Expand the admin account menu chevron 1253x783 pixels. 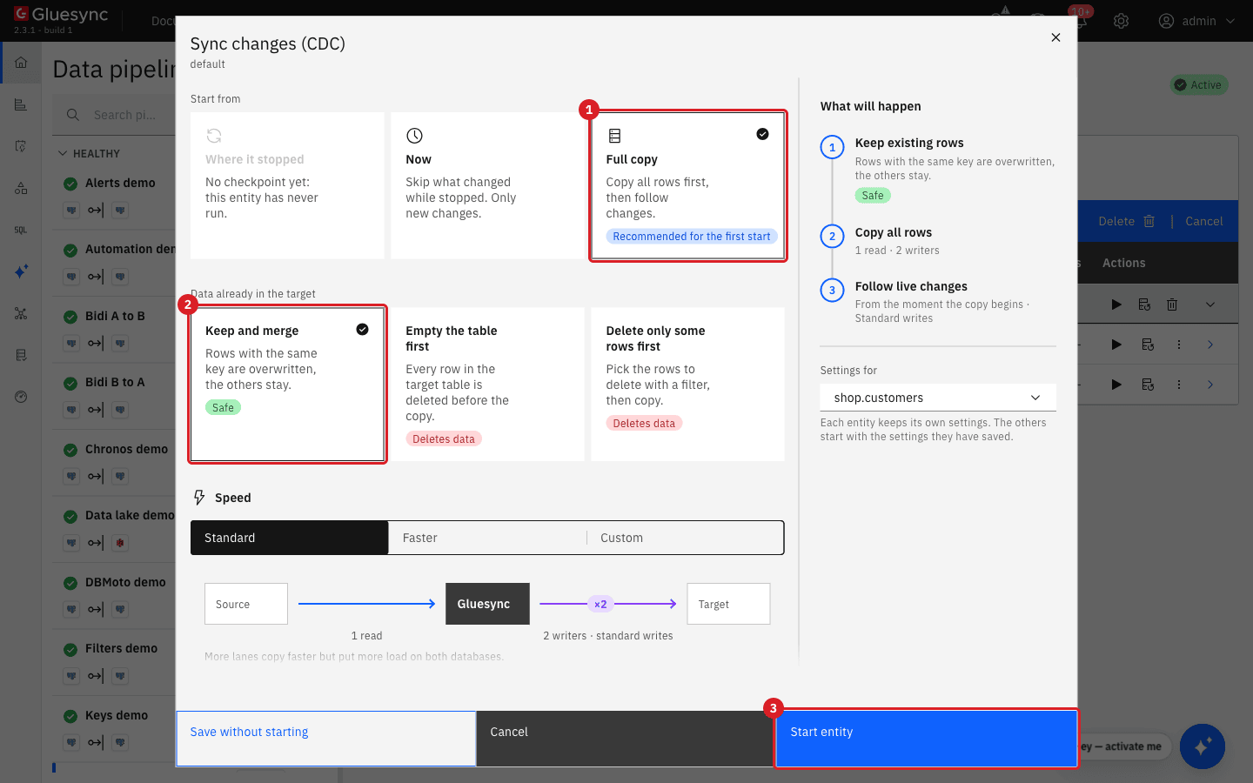(x=1230, y=21)
